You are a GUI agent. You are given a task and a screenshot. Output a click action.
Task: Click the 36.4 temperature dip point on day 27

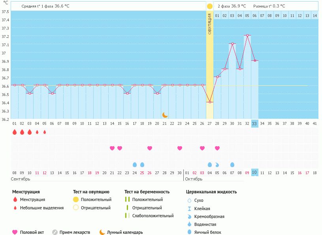point(210,102)
